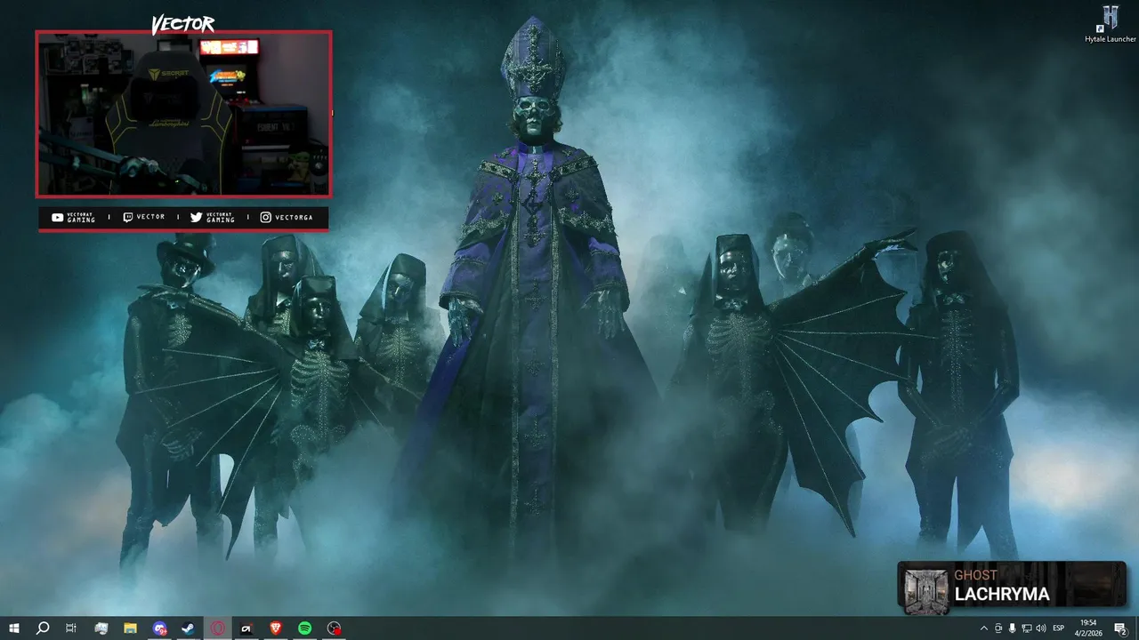Image resolution: width=1139 pixels, height=640 pixels.
Task: Open Steam from the taskbar
Action: [x=189, y=628]
